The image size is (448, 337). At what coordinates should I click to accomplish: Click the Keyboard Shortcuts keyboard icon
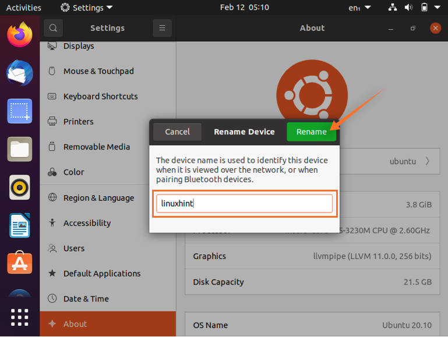click(52, 97)
